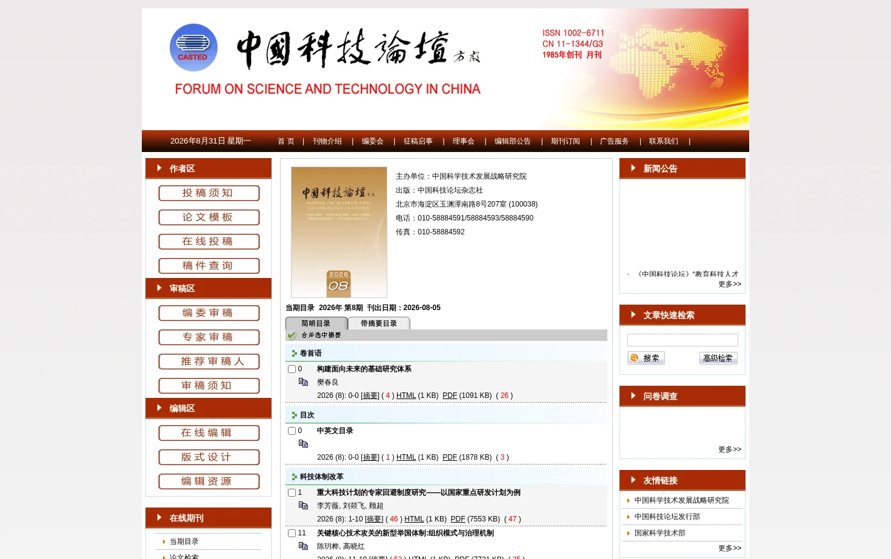Open the article title 构建面向未来的基础研究体系
This screenshot has height=559, width=891.
coord(364,369)
